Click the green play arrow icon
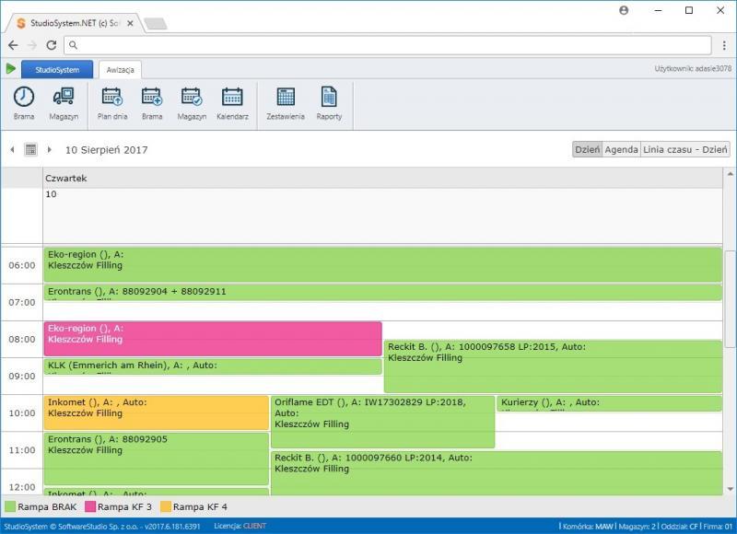The image size is (737, 534). pyautogui.click(x=11, y=69)
